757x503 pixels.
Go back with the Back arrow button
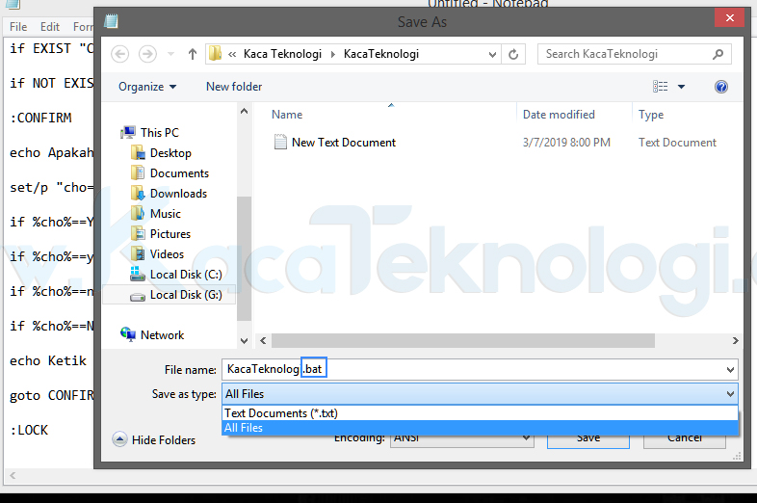click(x=119, y=54)
